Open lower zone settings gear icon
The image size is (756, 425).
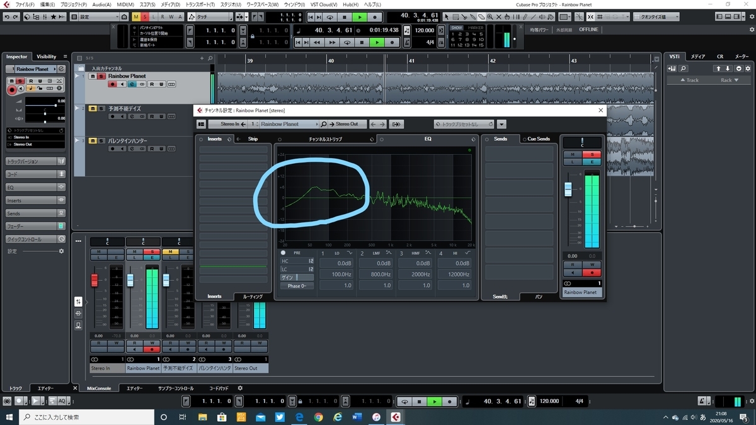(240, 388)
